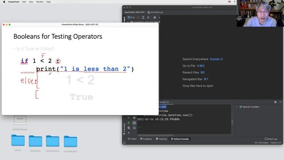Click the Python console input prompt
Viewport: 284px width, 160px height.
pyautogui.click(x=140, y=128)
